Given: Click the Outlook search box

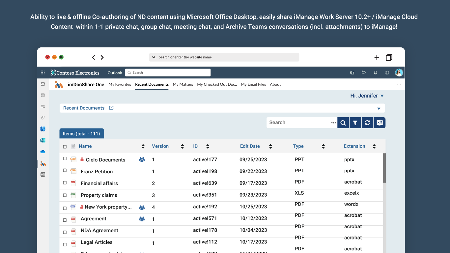Looking at the screenshot, I should [x=168, y=73].
